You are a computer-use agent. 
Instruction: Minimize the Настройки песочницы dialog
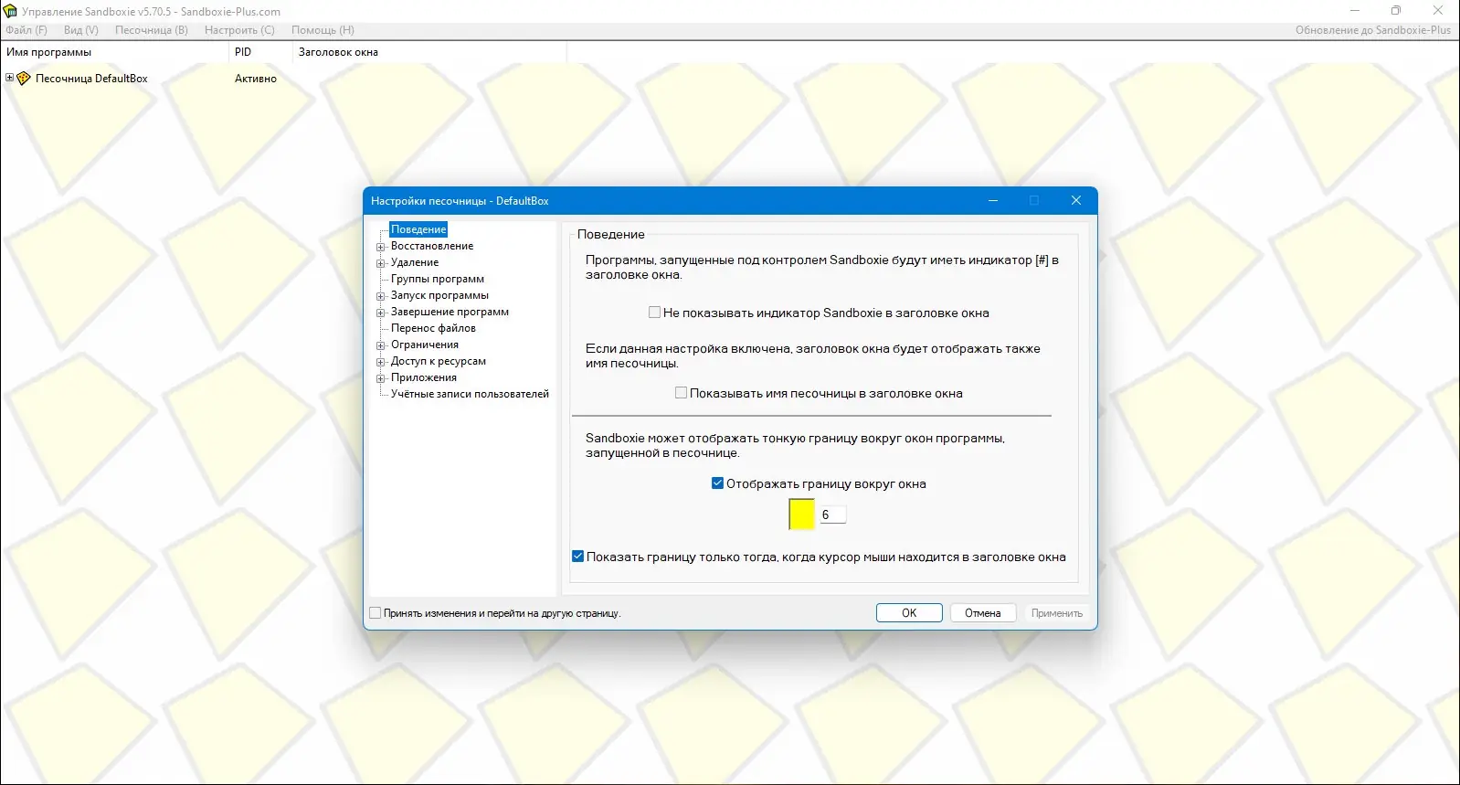pyautogui.click(x=993, y=200)
